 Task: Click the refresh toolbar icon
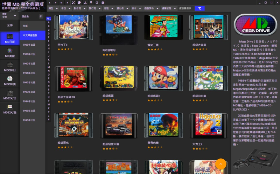point(97,3)
